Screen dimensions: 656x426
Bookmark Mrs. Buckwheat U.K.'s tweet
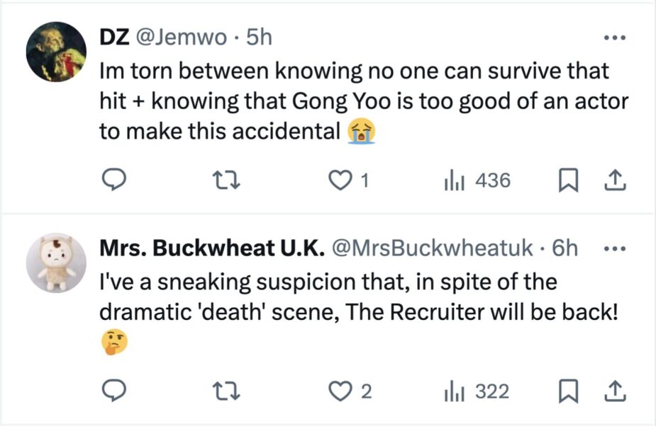tap(567, 391)
